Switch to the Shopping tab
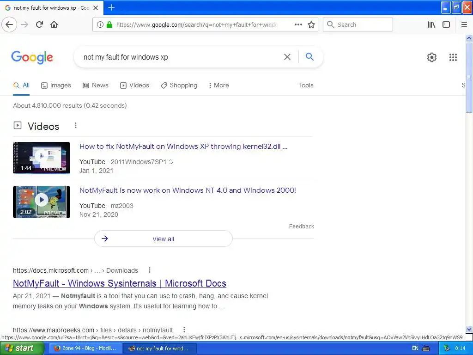The width and height of the screenshot is (473, 355). tap(179, 86)
